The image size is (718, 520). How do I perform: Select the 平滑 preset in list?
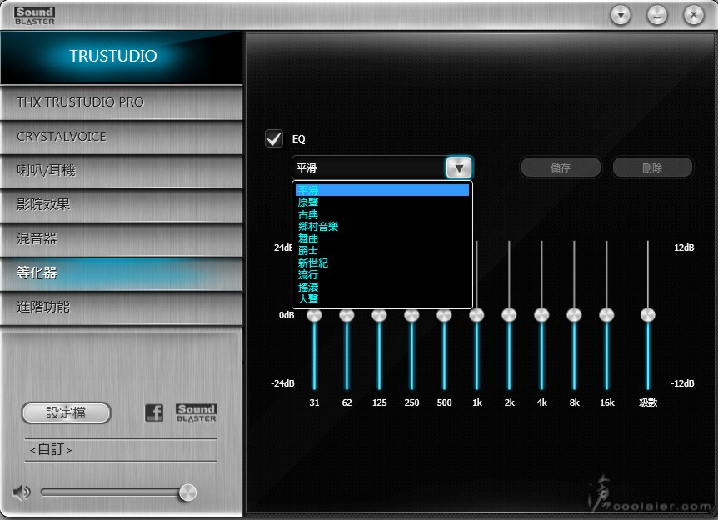point(382,190)
